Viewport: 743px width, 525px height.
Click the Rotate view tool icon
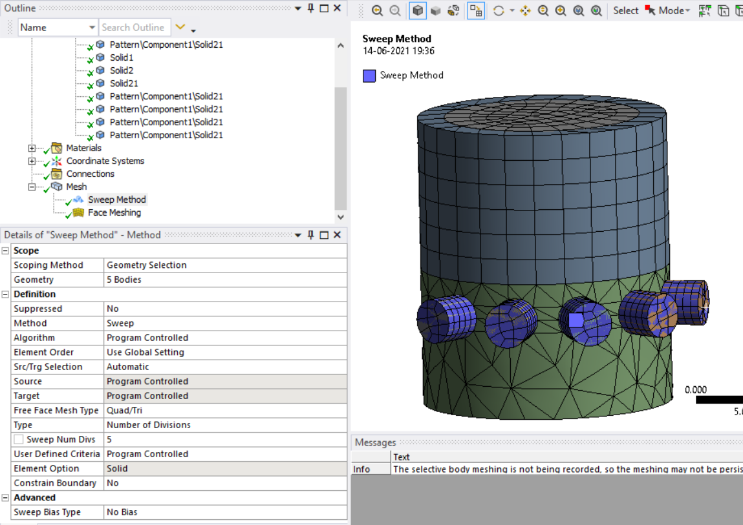tap(499, 10)
